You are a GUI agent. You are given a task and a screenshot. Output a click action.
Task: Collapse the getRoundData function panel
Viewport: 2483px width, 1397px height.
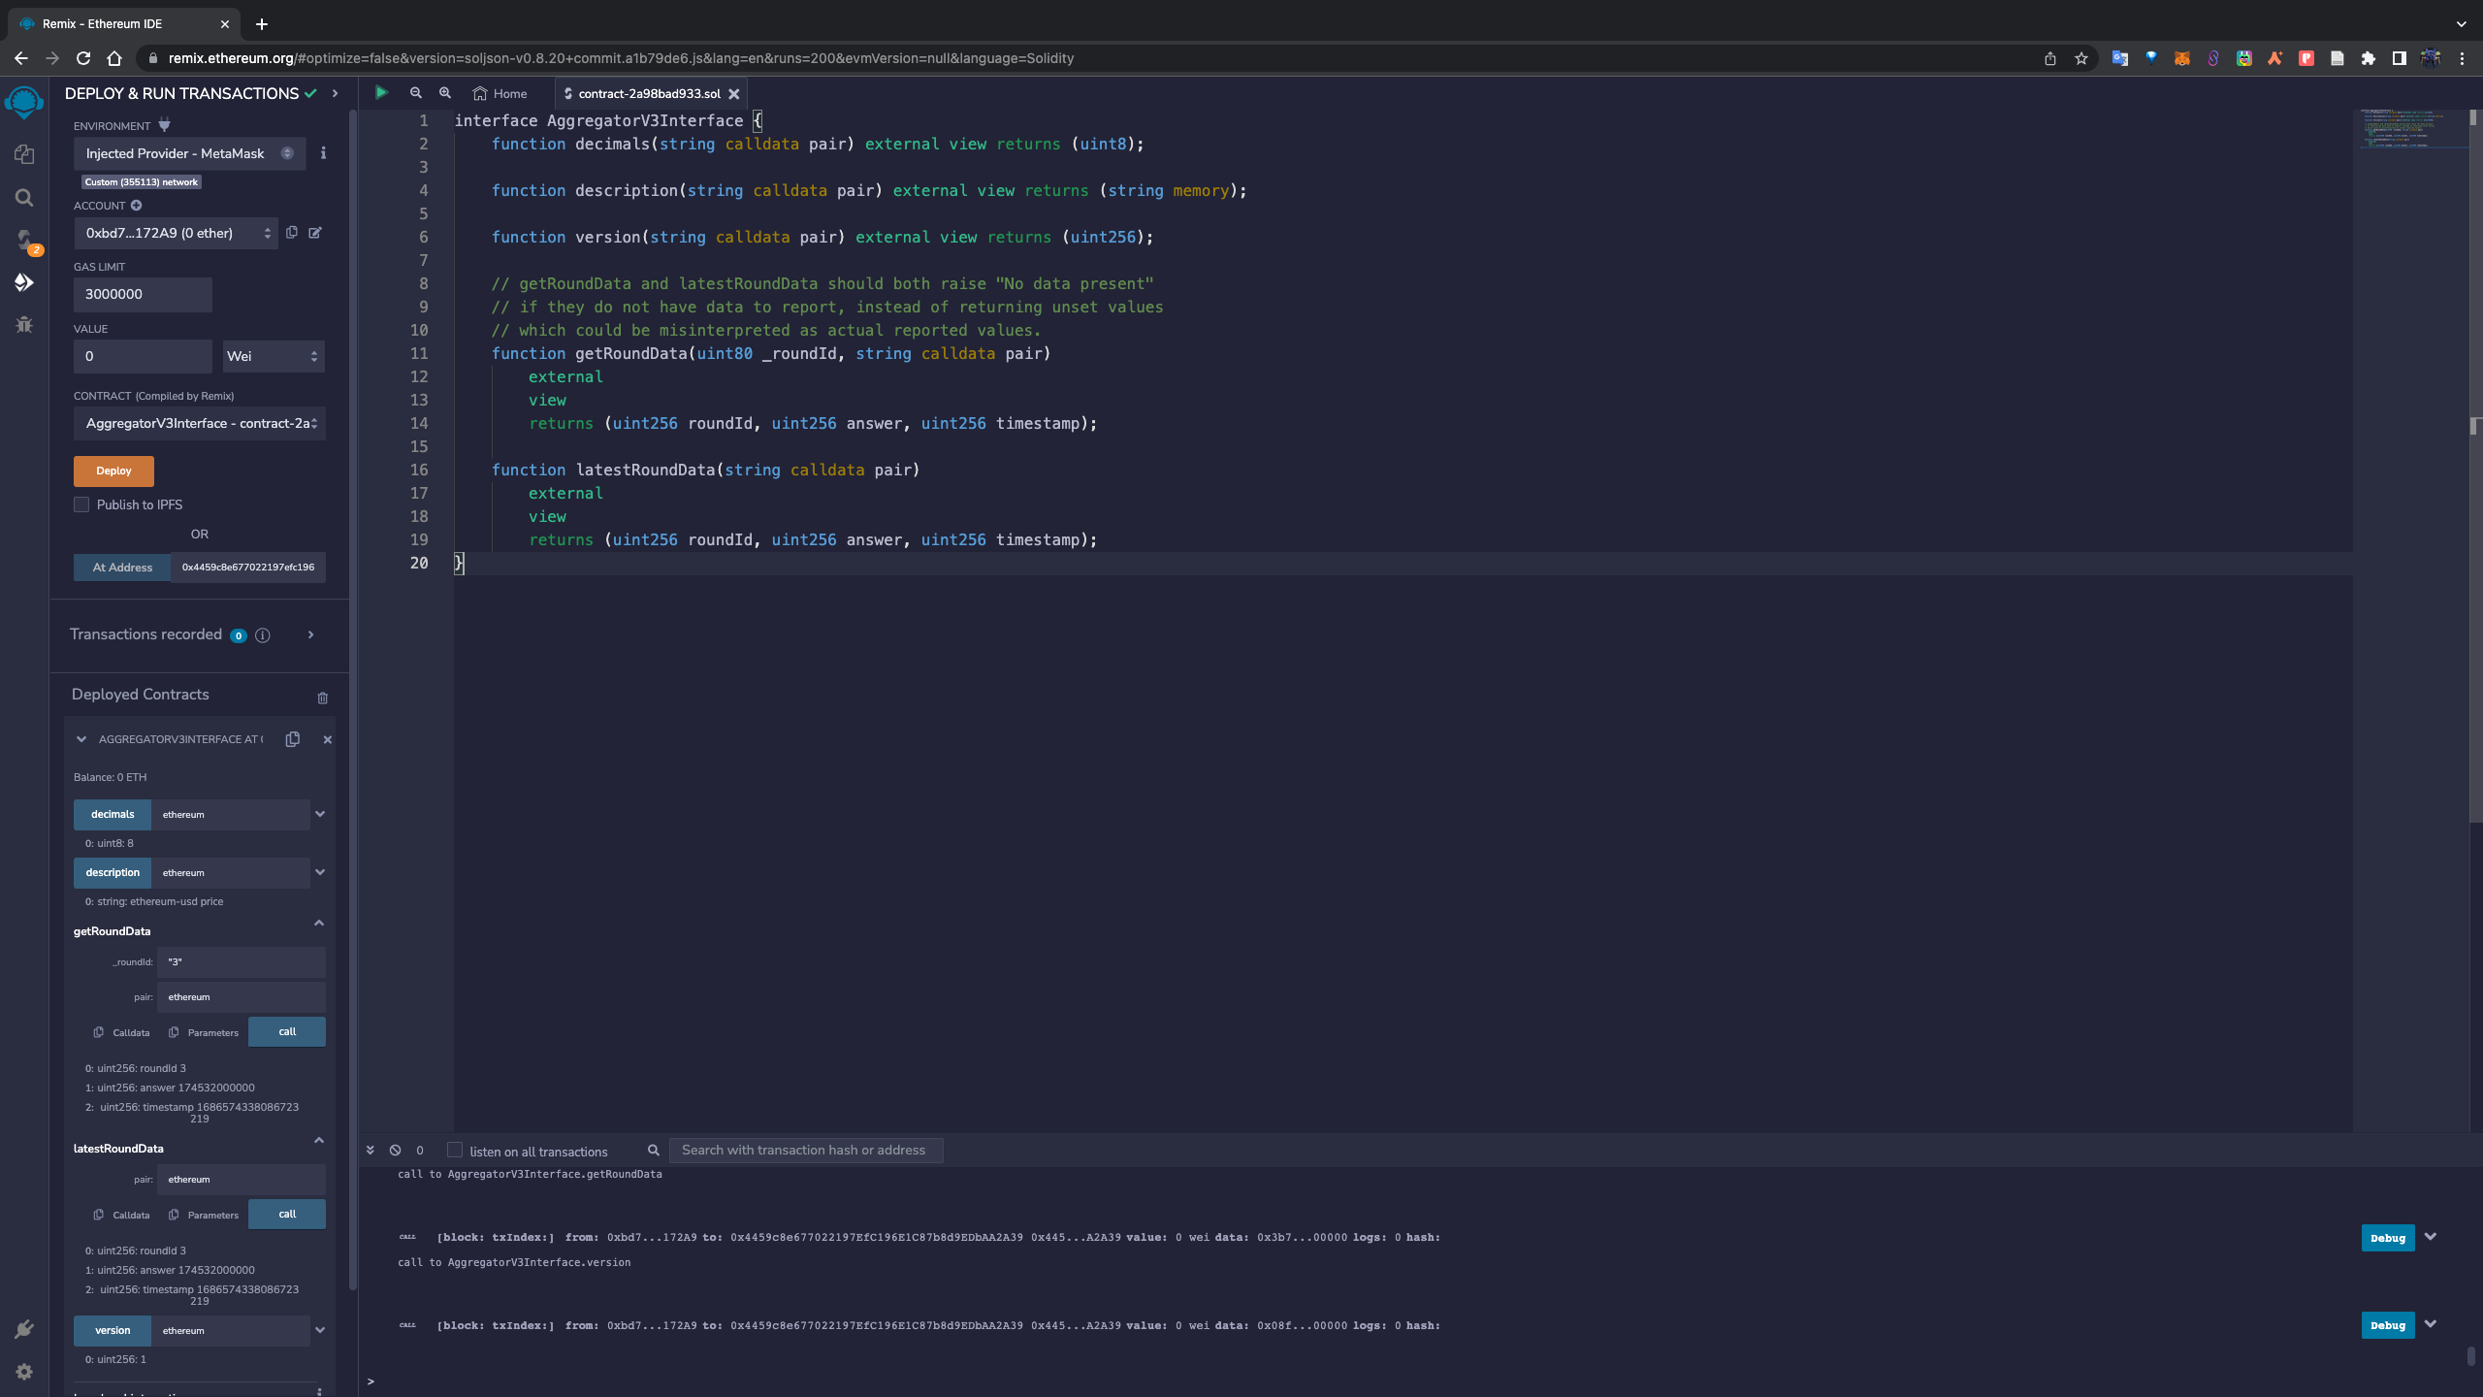pos(318,923)
